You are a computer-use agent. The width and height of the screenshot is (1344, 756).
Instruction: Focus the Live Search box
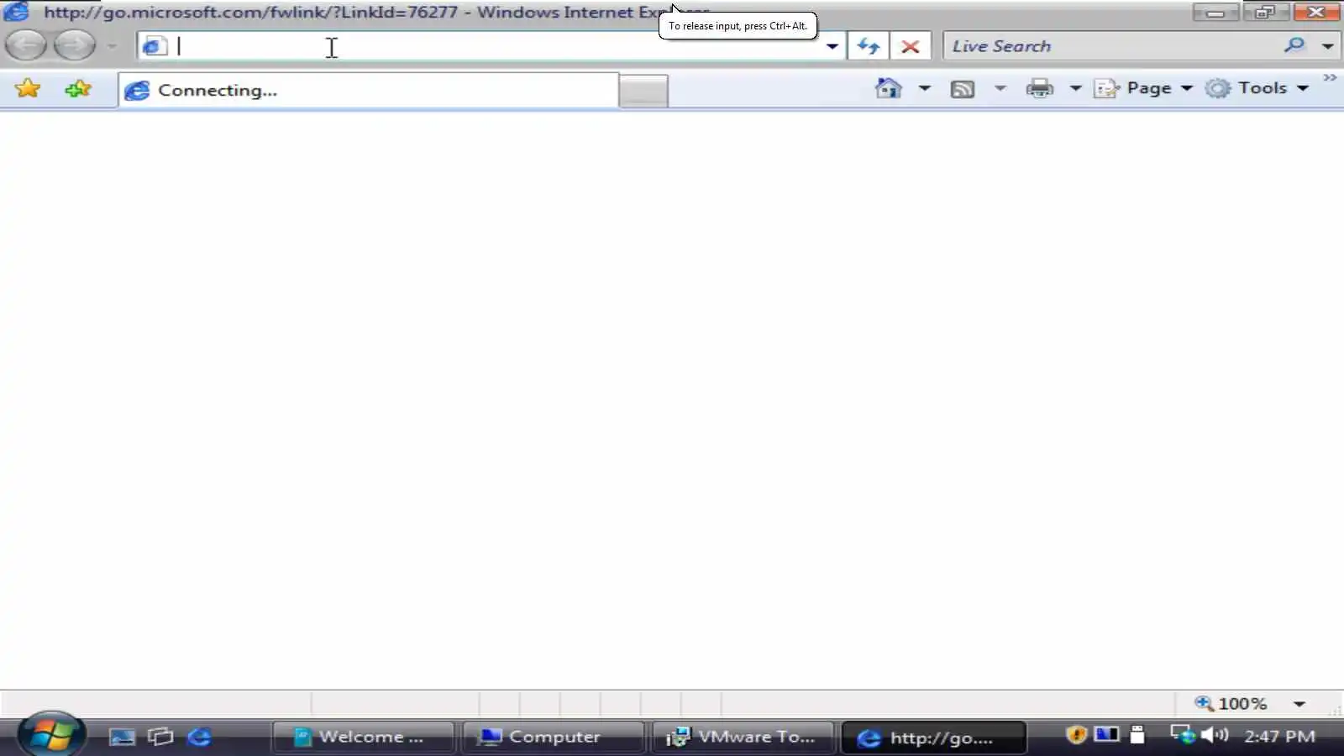pyautogui.click(x=1110, y=46)
